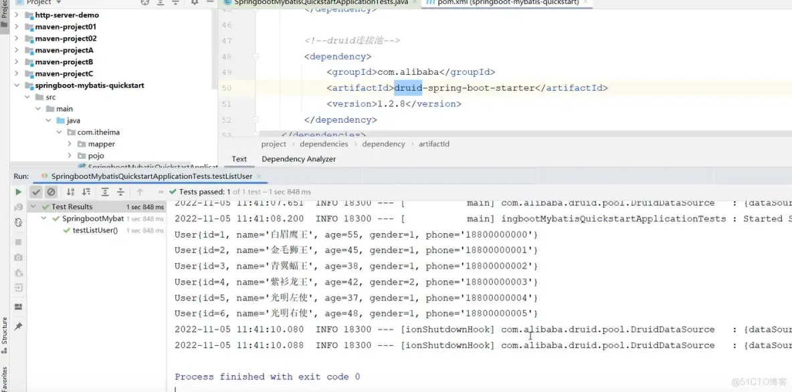Expand maven-project02 module
The width and height of the screenshot is (792, 392).
coord(17,38)
